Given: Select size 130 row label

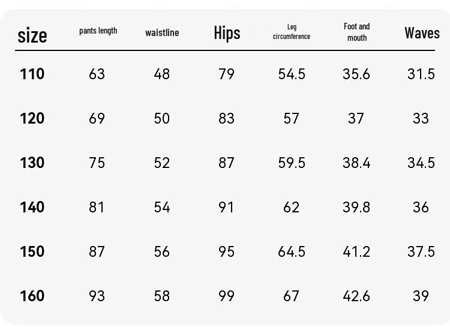Looking at the screenshot, I should click(x=32, y=163).
